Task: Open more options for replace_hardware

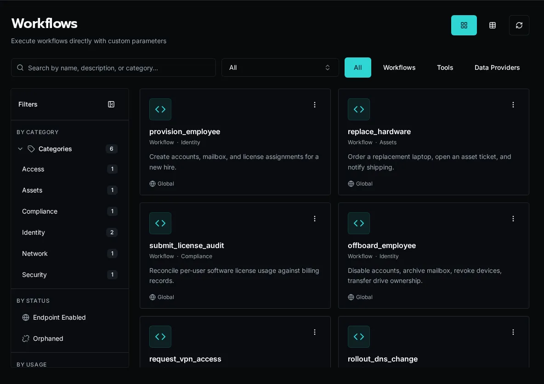Action: point(513,105)
